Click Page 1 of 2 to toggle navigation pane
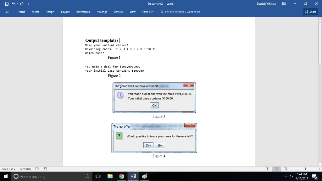Screen dimensions: 322x181 [10, 168]
